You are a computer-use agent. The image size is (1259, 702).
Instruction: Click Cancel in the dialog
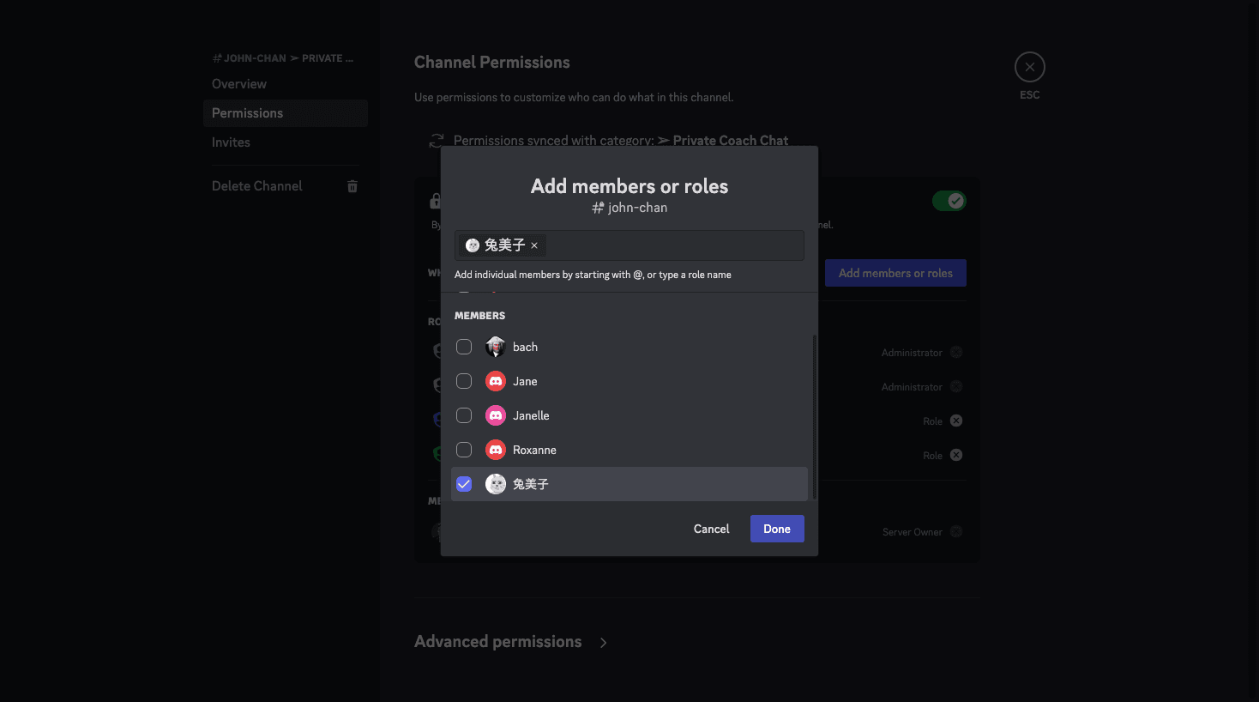coord(711,529)
